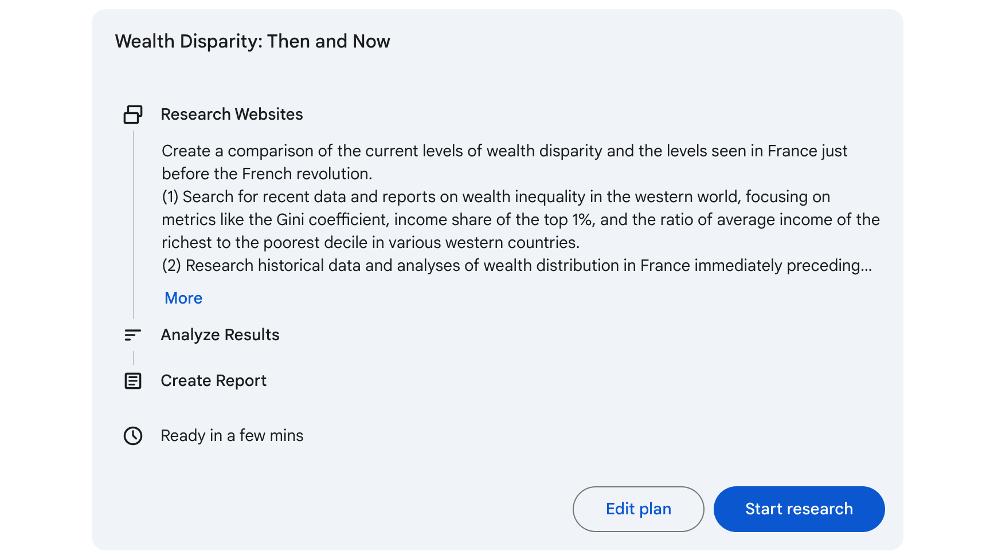This screenshot has height=559, width=994.
Task: Click the Analyze Results lines icon
Action: [x=133, y=335]
